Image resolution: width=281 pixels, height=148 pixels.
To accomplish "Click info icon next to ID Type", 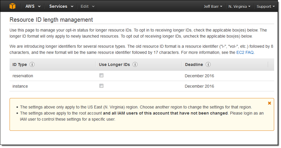I will tap(32, 65).
